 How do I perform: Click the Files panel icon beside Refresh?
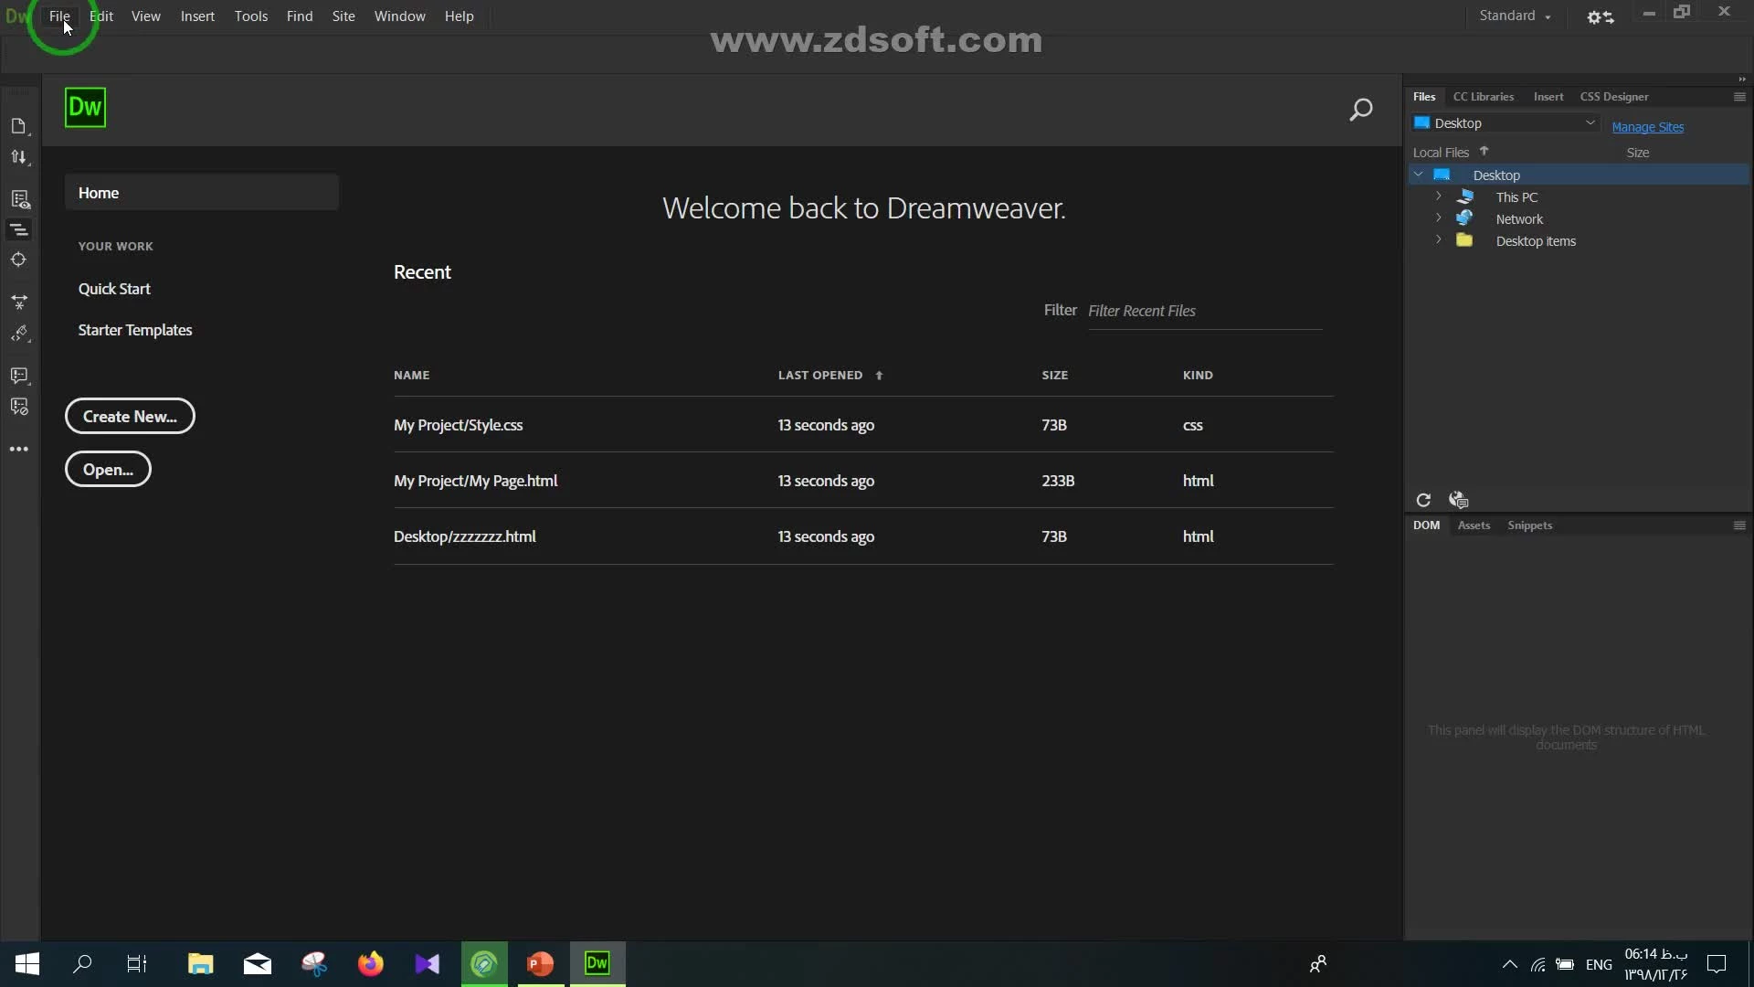[x=1458, y=500]
